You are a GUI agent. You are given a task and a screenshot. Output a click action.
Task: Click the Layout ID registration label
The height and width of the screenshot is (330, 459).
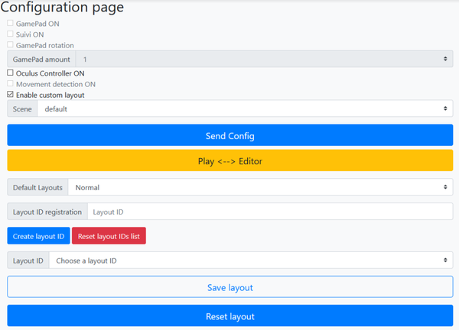[x=47, y=212]
